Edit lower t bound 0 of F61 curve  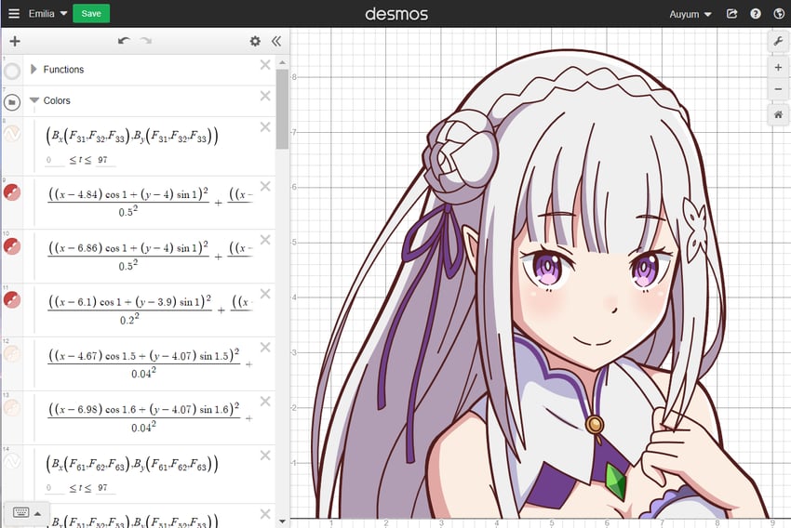[x=55, y=488]
